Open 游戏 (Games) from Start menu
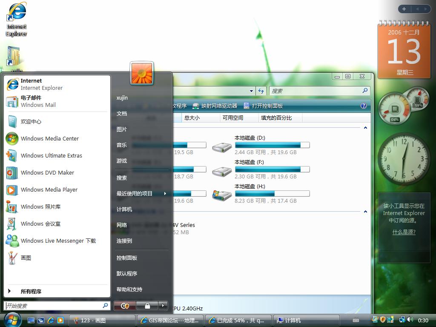Screen dimensions: 436x327 click(x=122, y=161)
